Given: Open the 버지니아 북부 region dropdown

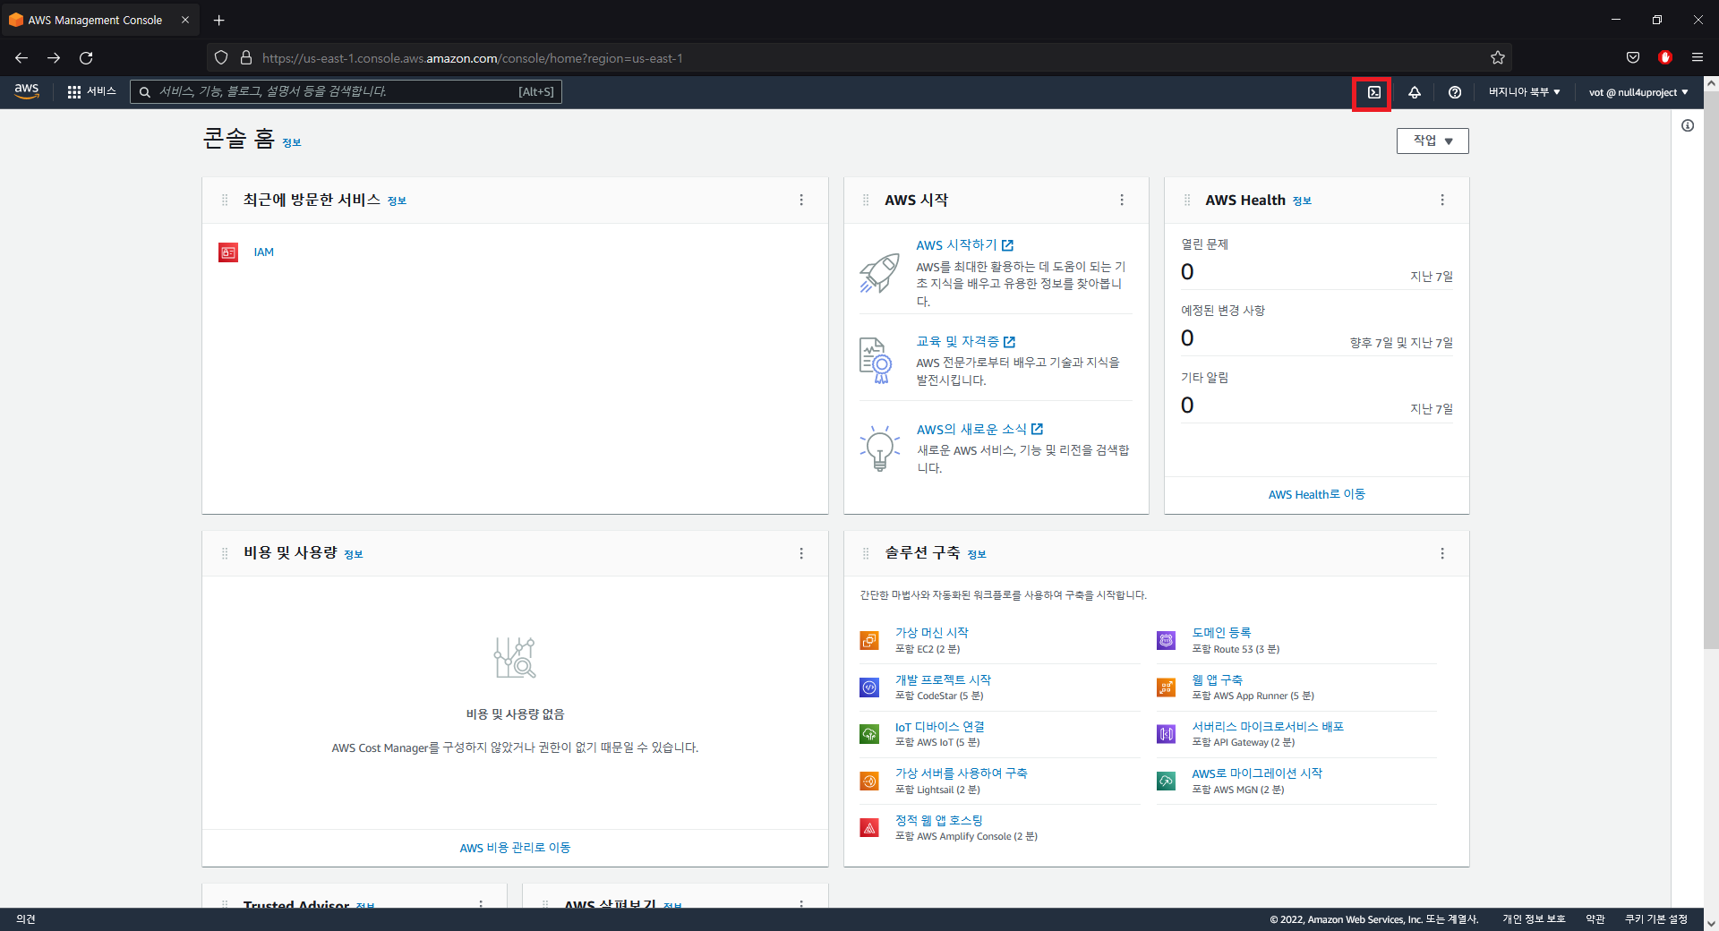Looking at the screenshot, I should click(x=1524, y=92).
